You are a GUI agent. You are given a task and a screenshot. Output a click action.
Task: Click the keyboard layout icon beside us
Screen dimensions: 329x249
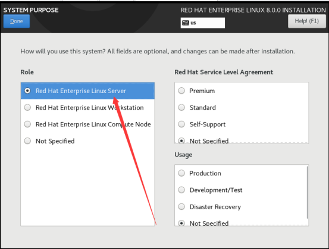(x=186, y=23)
